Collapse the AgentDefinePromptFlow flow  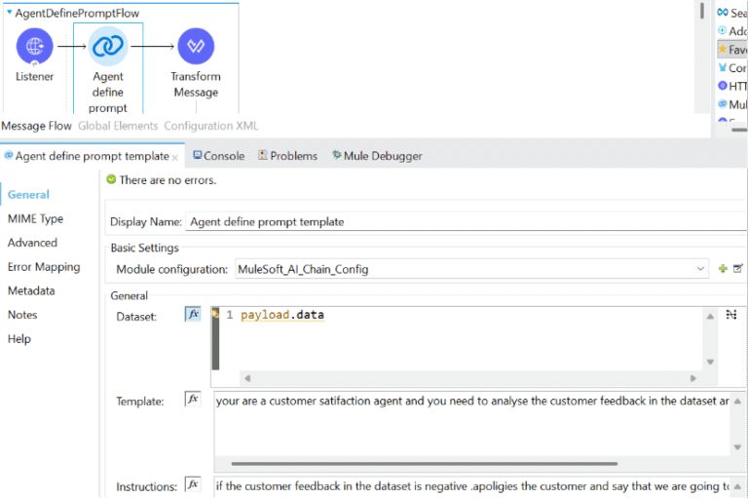pos(9,12)
